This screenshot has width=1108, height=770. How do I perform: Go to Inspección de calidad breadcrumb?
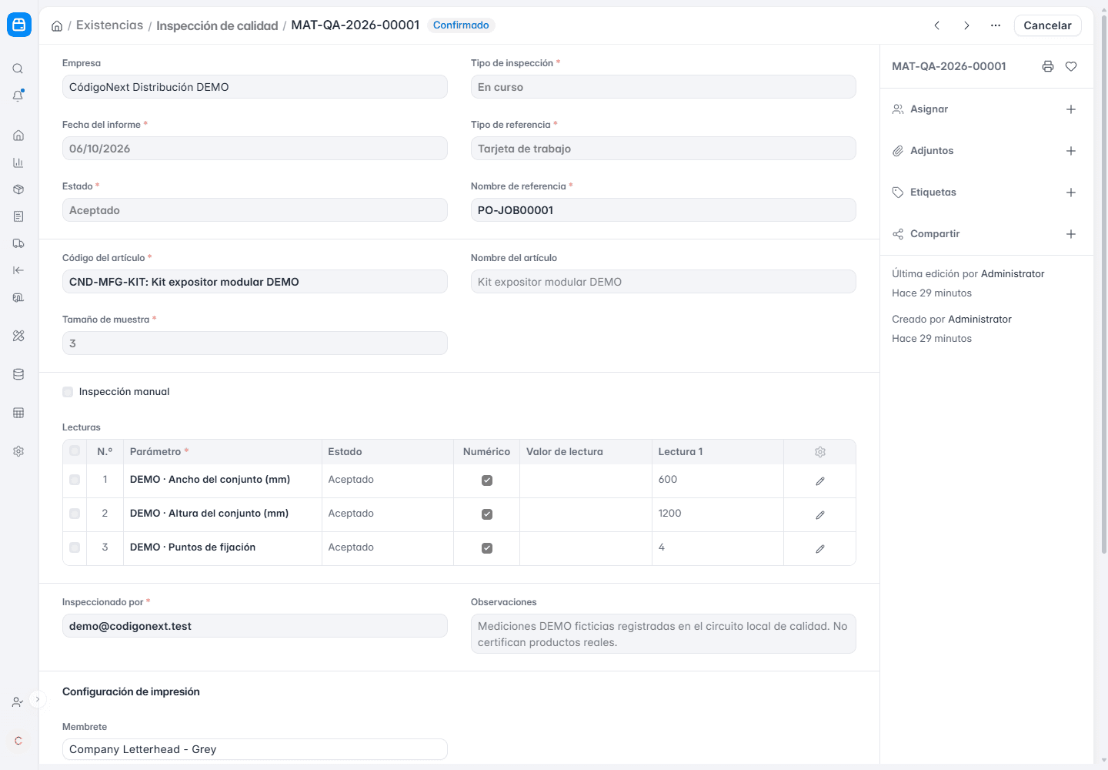[x=217, y=26]
